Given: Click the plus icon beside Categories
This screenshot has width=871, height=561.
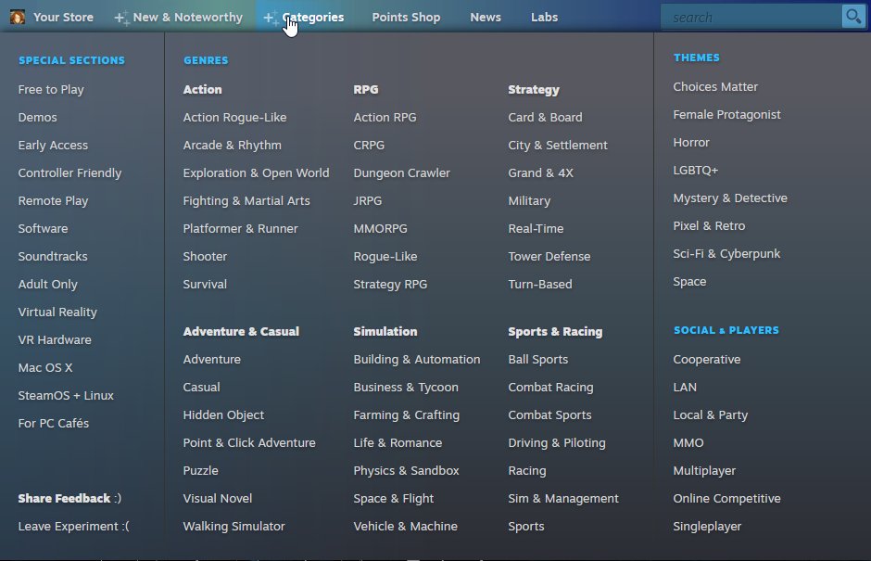Looking at the screenshot, I should 270,16.
